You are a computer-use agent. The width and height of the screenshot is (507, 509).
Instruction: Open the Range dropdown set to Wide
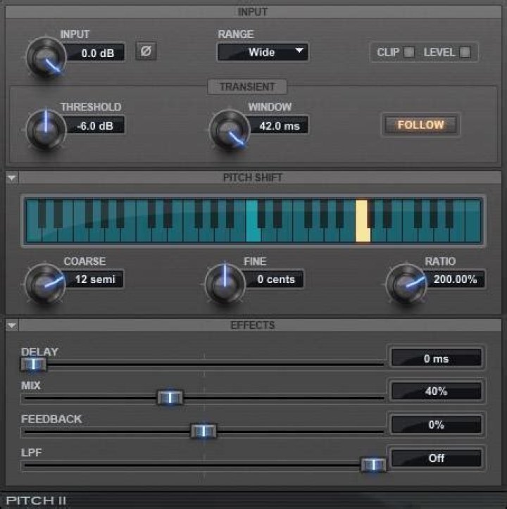263,52
